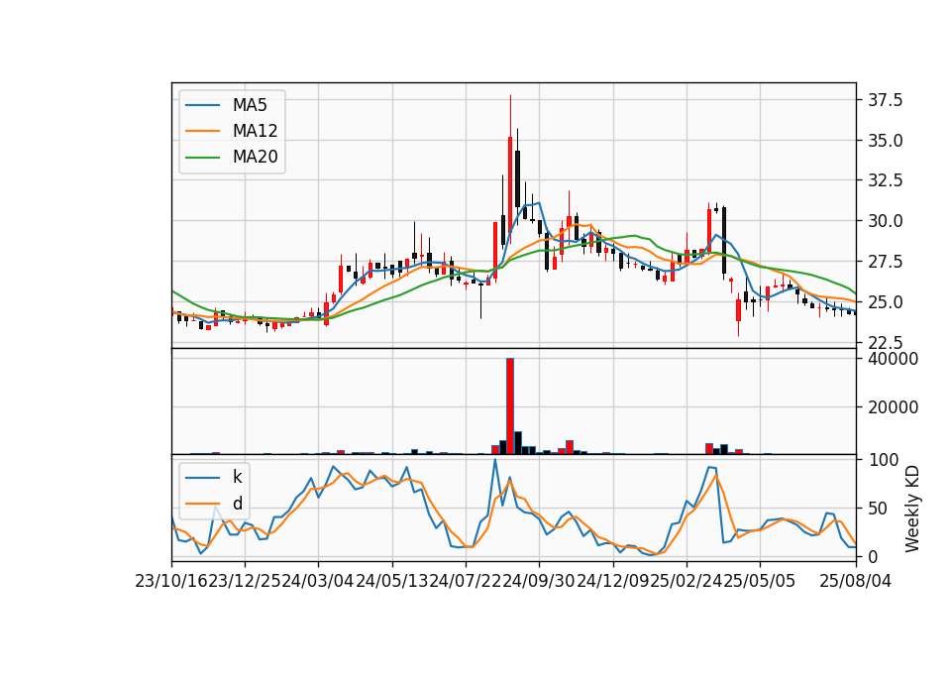Click the 24/09/30 date label

(x=539, y=581)
